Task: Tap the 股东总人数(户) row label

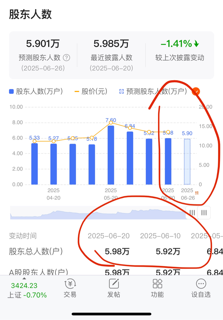Action: [36, 251]
